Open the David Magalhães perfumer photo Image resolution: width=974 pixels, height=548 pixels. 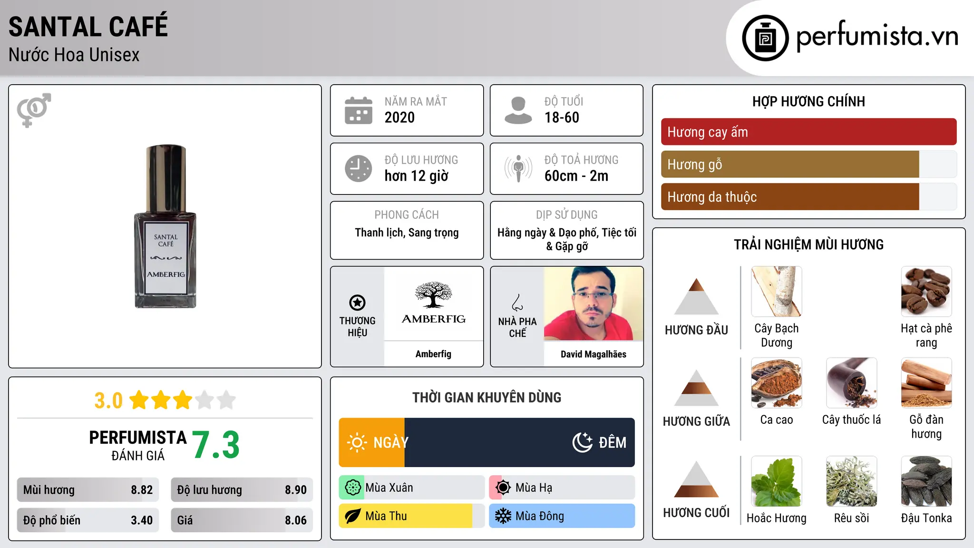pyautogui.click(x=594, y=303)
